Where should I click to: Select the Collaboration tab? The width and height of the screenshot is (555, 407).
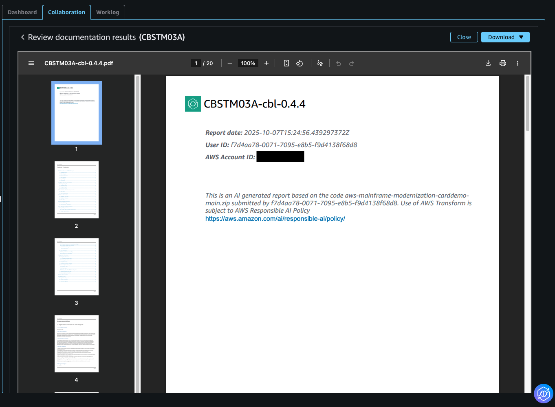pyautogui.click(x=66, y=12)
